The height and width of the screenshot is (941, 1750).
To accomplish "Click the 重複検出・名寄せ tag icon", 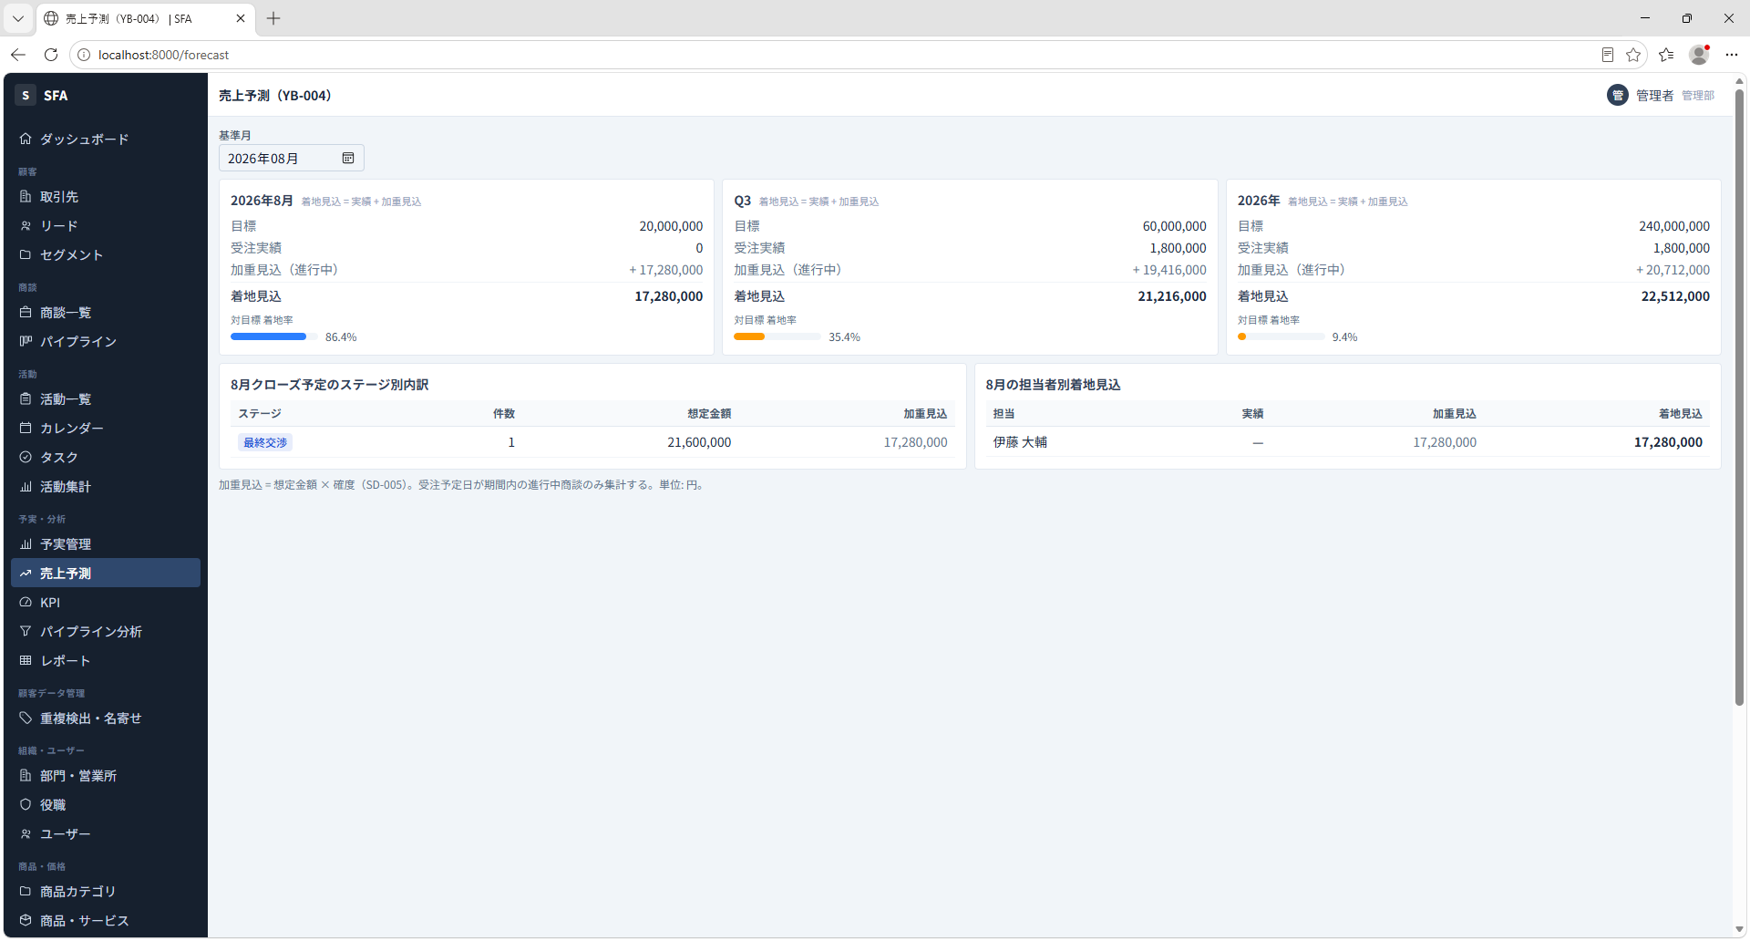I will tap(26, 718).
